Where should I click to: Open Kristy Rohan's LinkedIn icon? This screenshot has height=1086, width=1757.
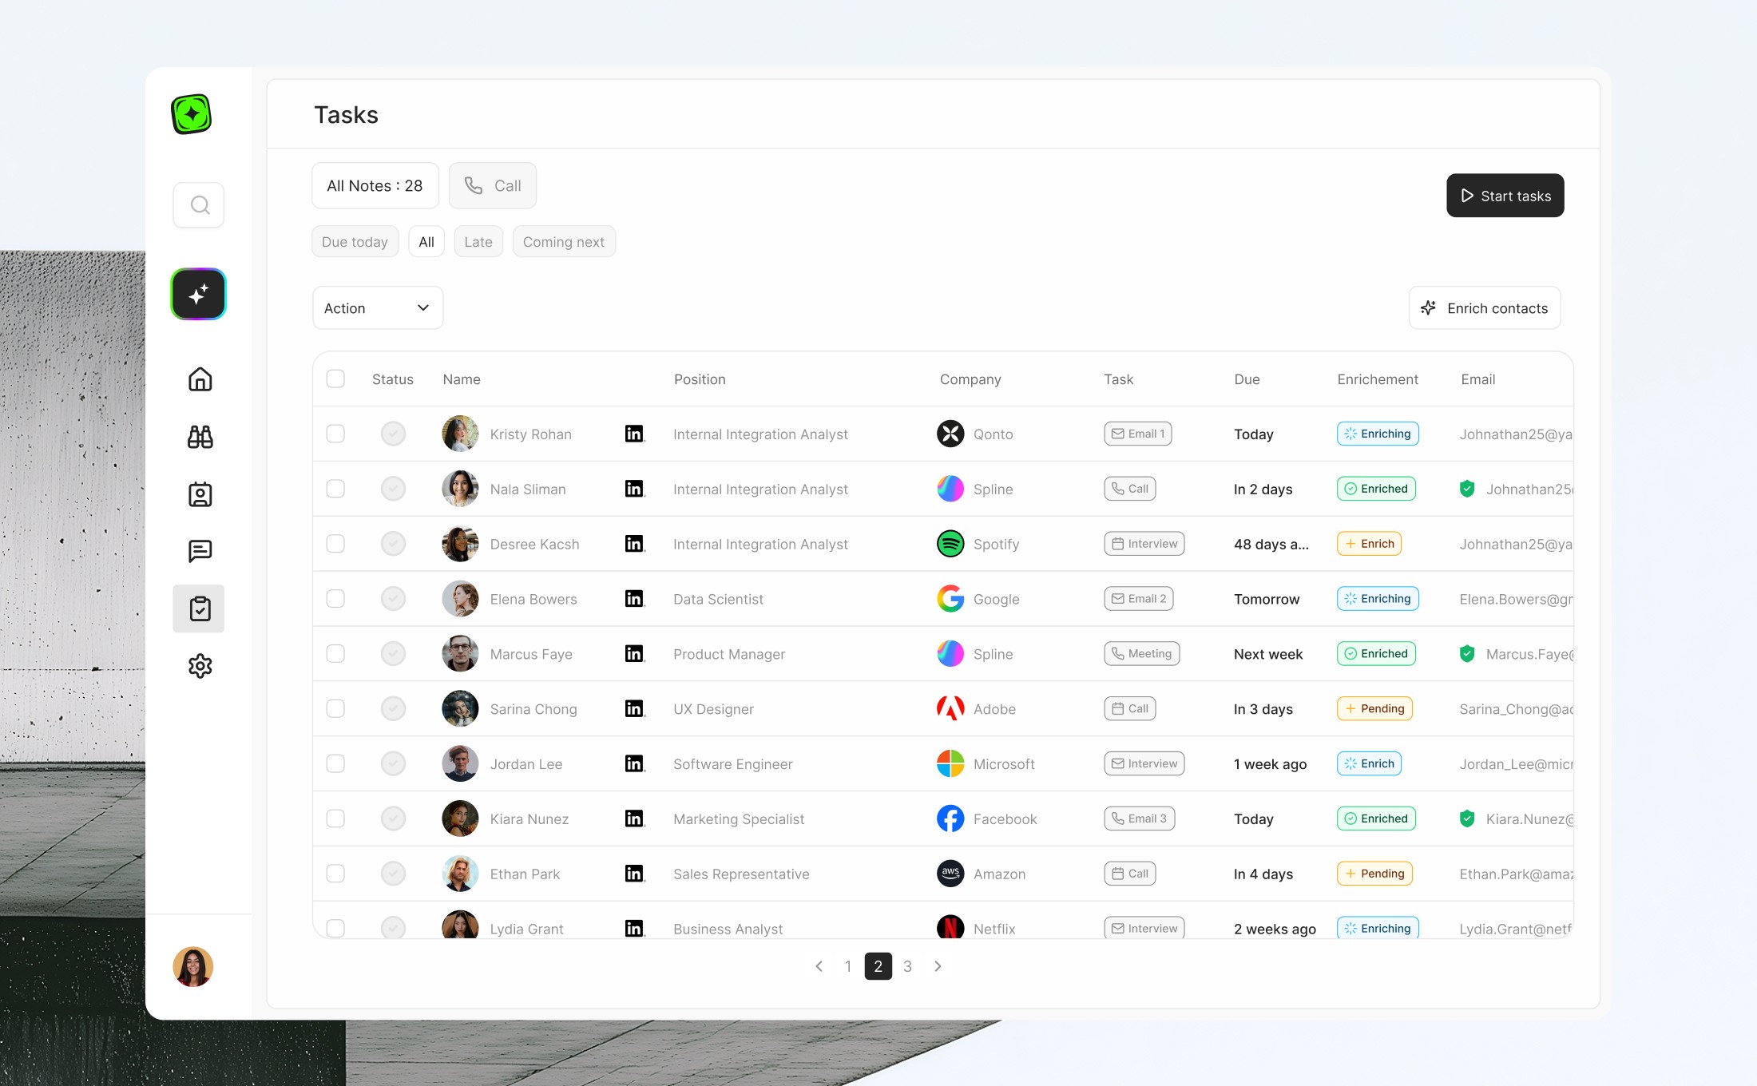pyautogui.click(x=634, y=434)
